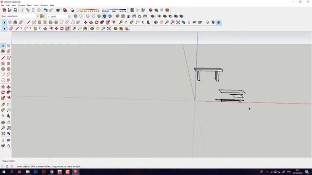312x175 pixels.
Task: Switch to the Top view
Action: (123, 16)
